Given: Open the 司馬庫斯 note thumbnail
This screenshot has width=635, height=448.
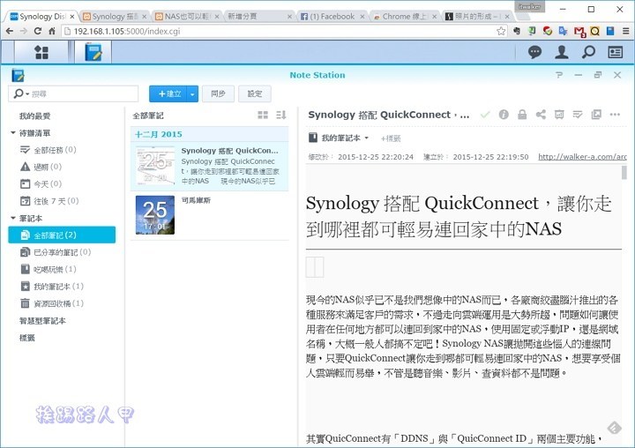Looking at the screenshot, I should pyautogui.click(x=154, y=214).
